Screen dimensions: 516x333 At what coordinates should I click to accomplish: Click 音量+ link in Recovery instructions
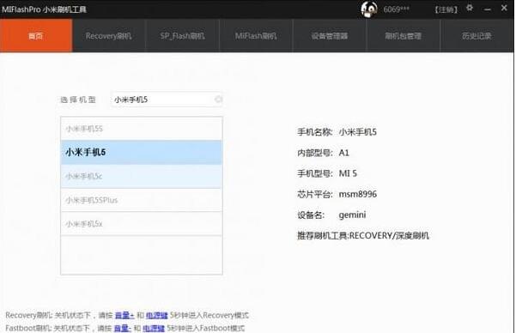coord(124,315)
